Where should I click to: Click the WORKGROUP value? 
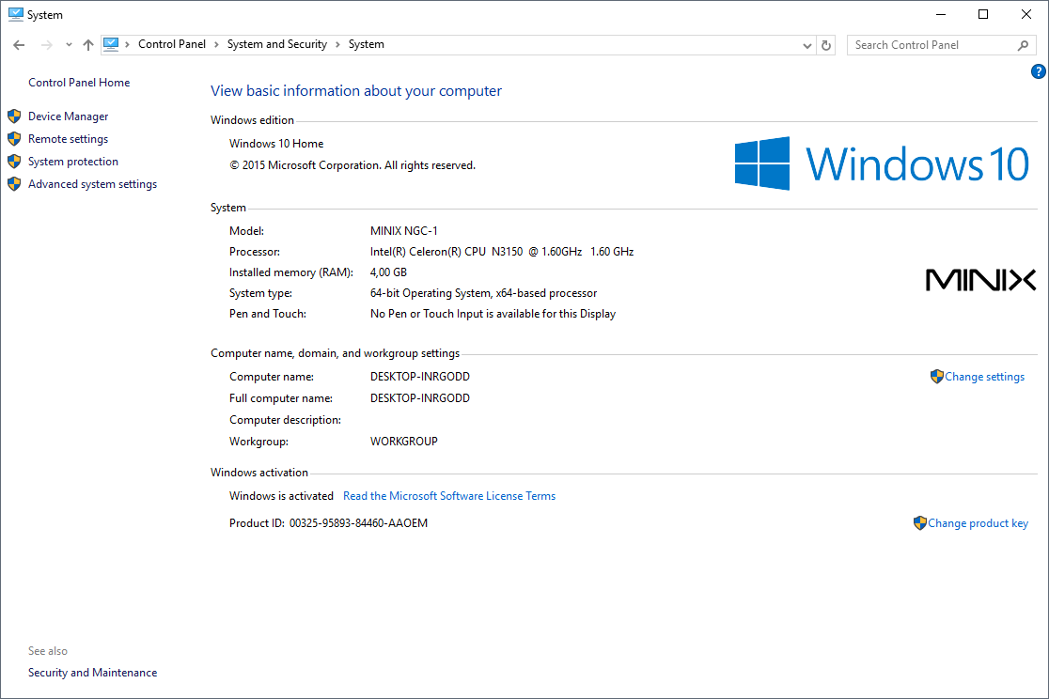coord(403,442)
